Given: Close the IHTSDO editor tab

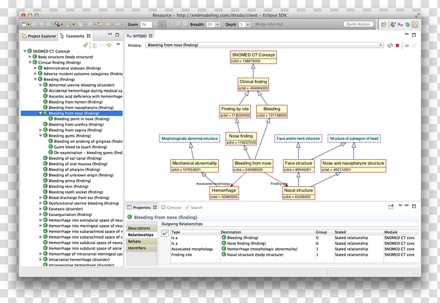Looking at the screenshot, I should pos(151,36).
